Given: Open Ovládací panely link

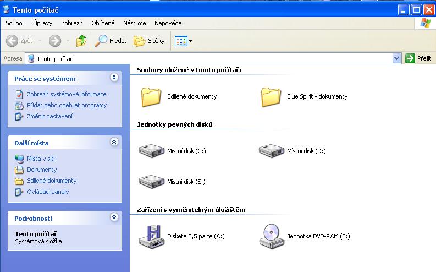Looking at the screenshot, I should 48,192.
